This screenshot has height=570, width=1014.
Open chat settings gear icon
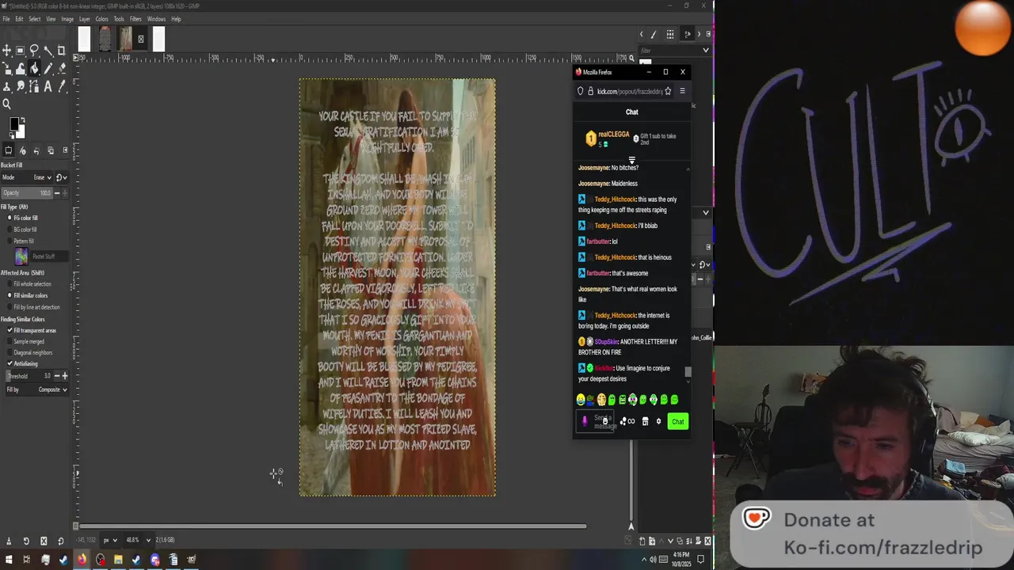click(658, 421)
